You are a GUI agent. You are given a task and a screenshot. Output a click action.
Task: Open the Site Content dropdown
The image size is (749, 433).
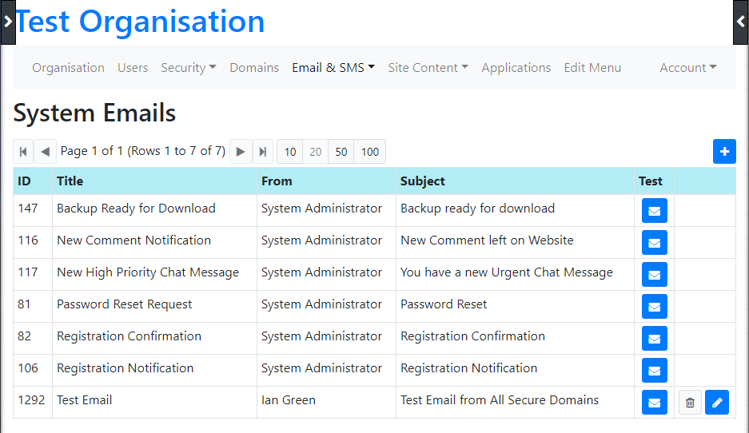[428, 68]
